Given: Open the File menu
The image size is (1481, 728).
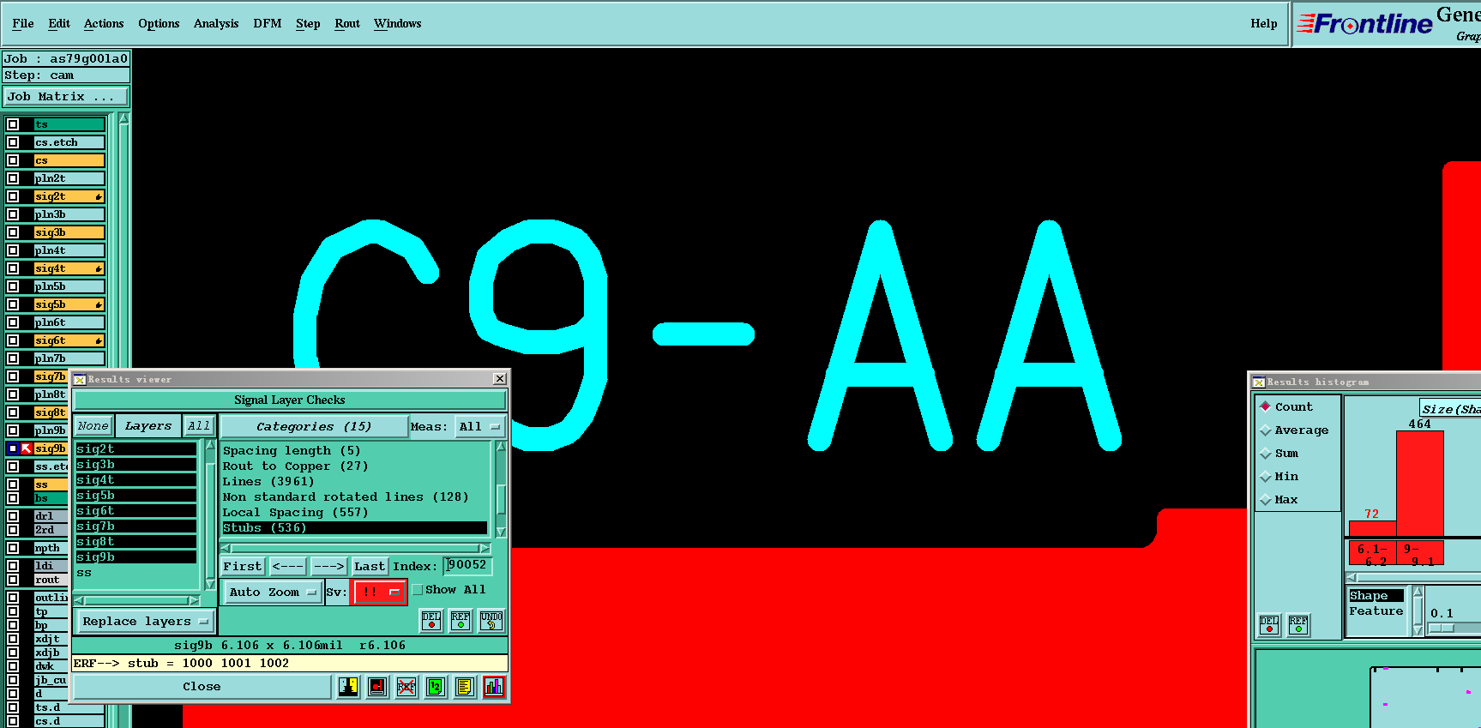Looking at the screenshot, I should pyautogui.click(x=23, y=23).
